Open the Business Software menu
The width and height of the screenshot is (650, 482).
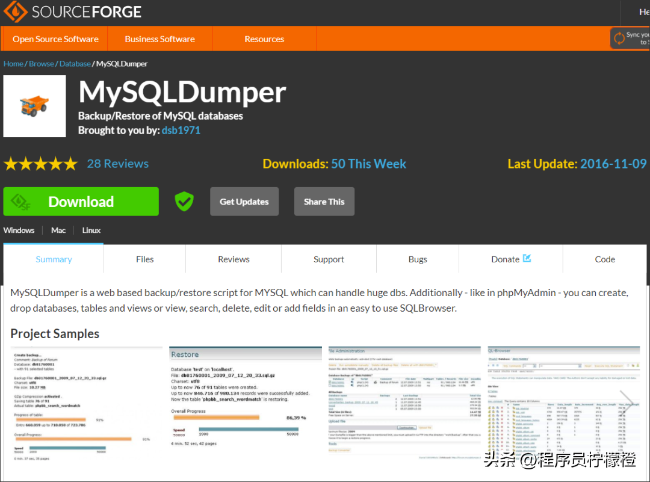tap(159, 39)
